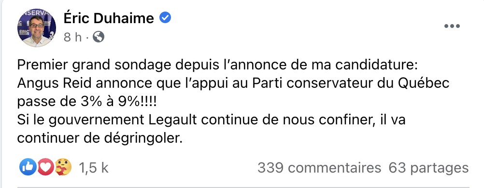Click the blue thumbs-up Like reaction icon

[x=28, y=167]
